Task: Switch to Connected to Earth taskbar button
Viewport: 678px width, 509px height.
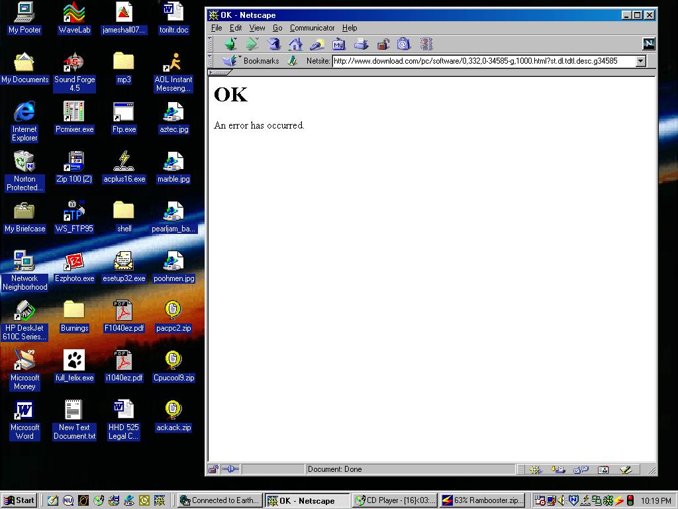Action: coord(220,501)
